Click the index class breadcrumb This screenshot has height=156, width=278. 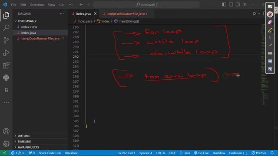click(x=103, y=21)
